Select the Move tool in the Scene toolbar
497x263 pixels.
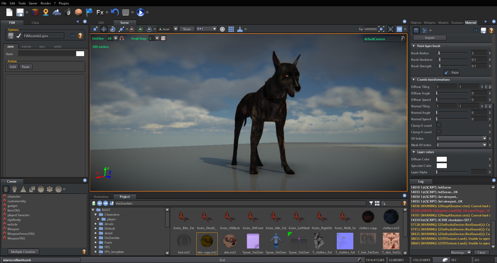click(x=104, y=29)
